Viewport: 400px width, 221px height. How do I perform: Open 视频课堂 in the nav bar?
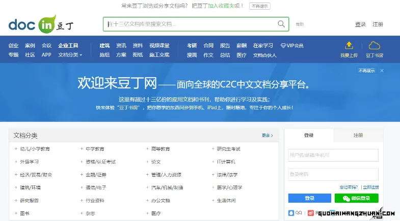[x=159, y=46]
